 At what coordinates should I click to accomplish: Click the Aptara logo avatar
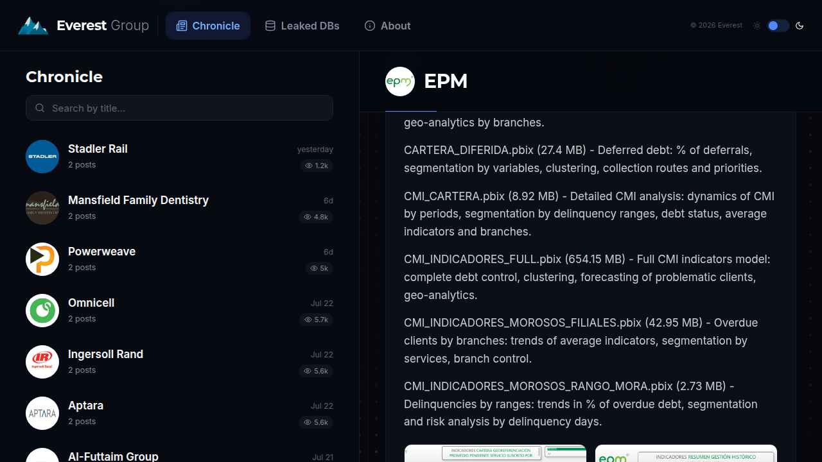pos(42,413)
